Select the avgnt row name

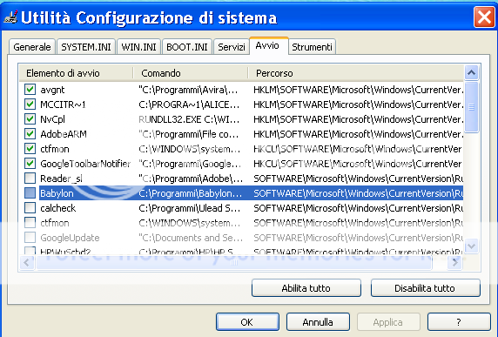click(x=52, y=90)
